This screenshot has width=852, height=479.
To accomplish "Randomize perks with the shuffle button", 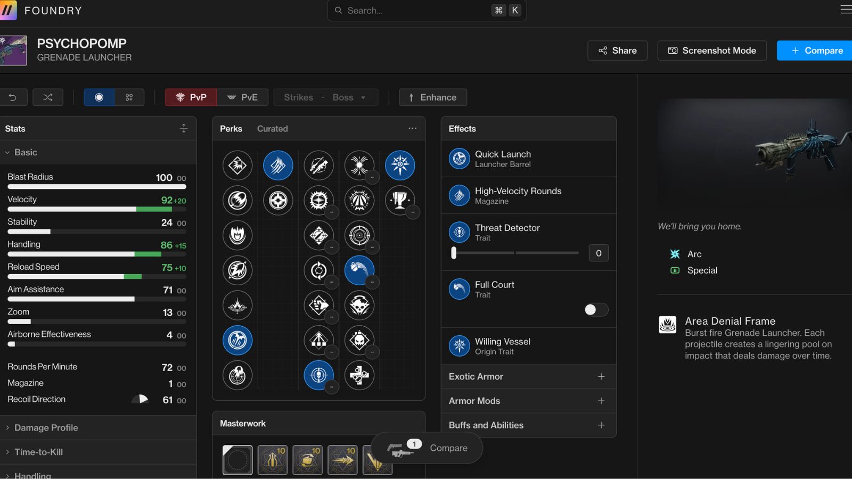I will tap(48, 97).
